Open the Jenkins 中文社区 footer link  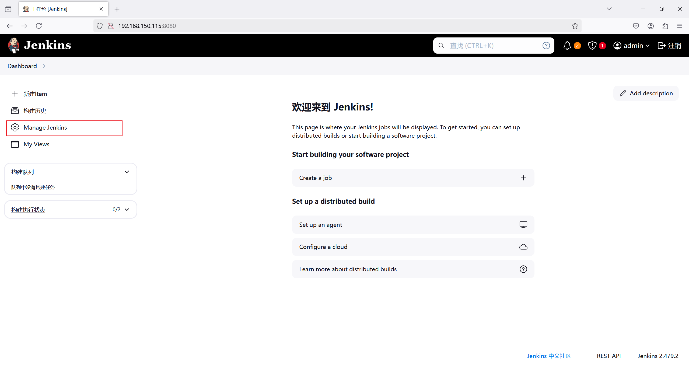pyautogui.click(x=549, y=356)
